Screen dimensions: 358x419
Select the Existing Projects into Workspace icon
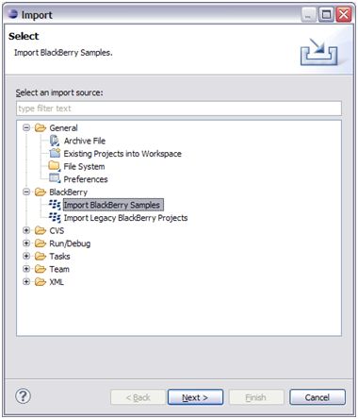point(55,153)
